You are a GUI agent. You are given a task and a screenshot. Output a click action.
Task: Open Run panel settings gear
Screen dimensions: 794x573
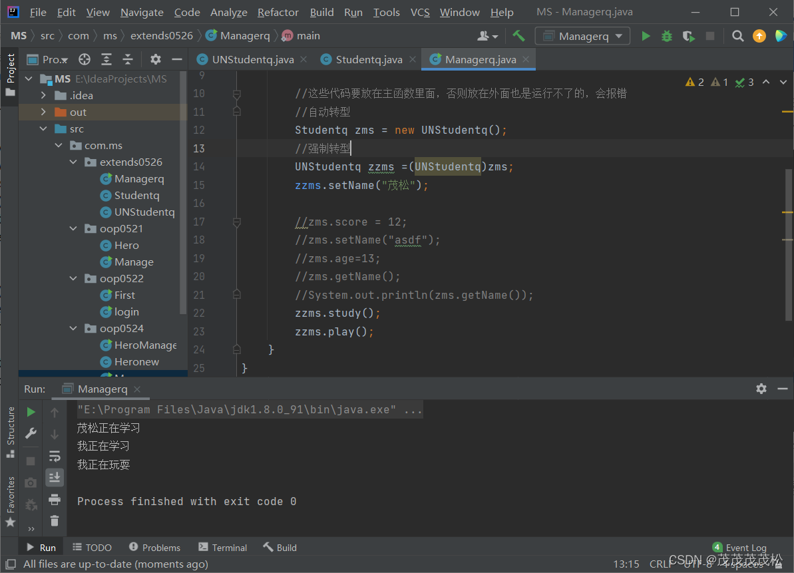(761, 389)
